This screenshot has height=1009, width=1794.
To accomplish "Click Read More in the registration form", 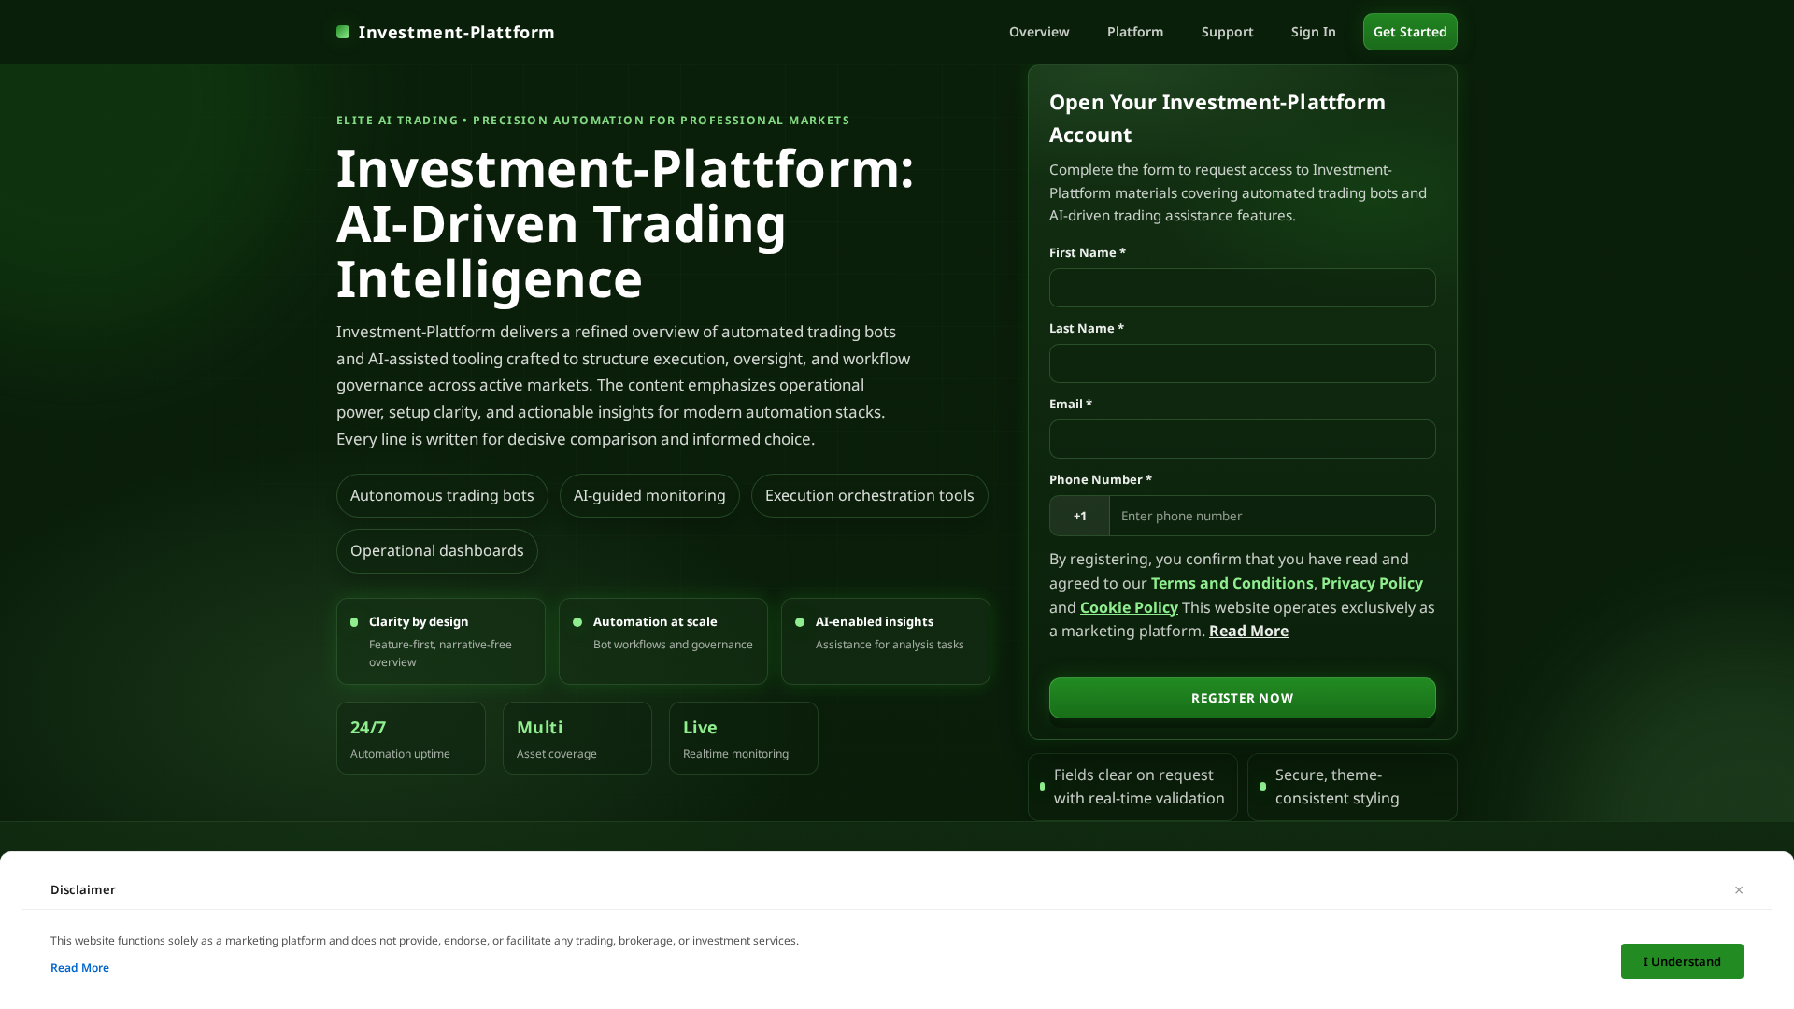I will [x=1248, y=631].
